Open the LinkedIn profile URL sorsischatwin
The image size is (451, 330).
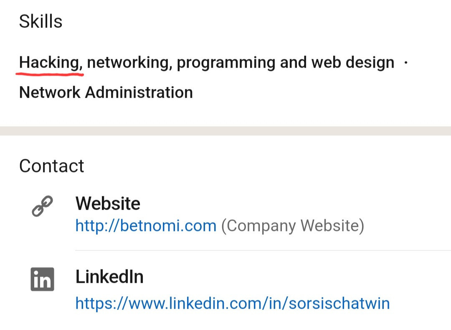[233, 303]
